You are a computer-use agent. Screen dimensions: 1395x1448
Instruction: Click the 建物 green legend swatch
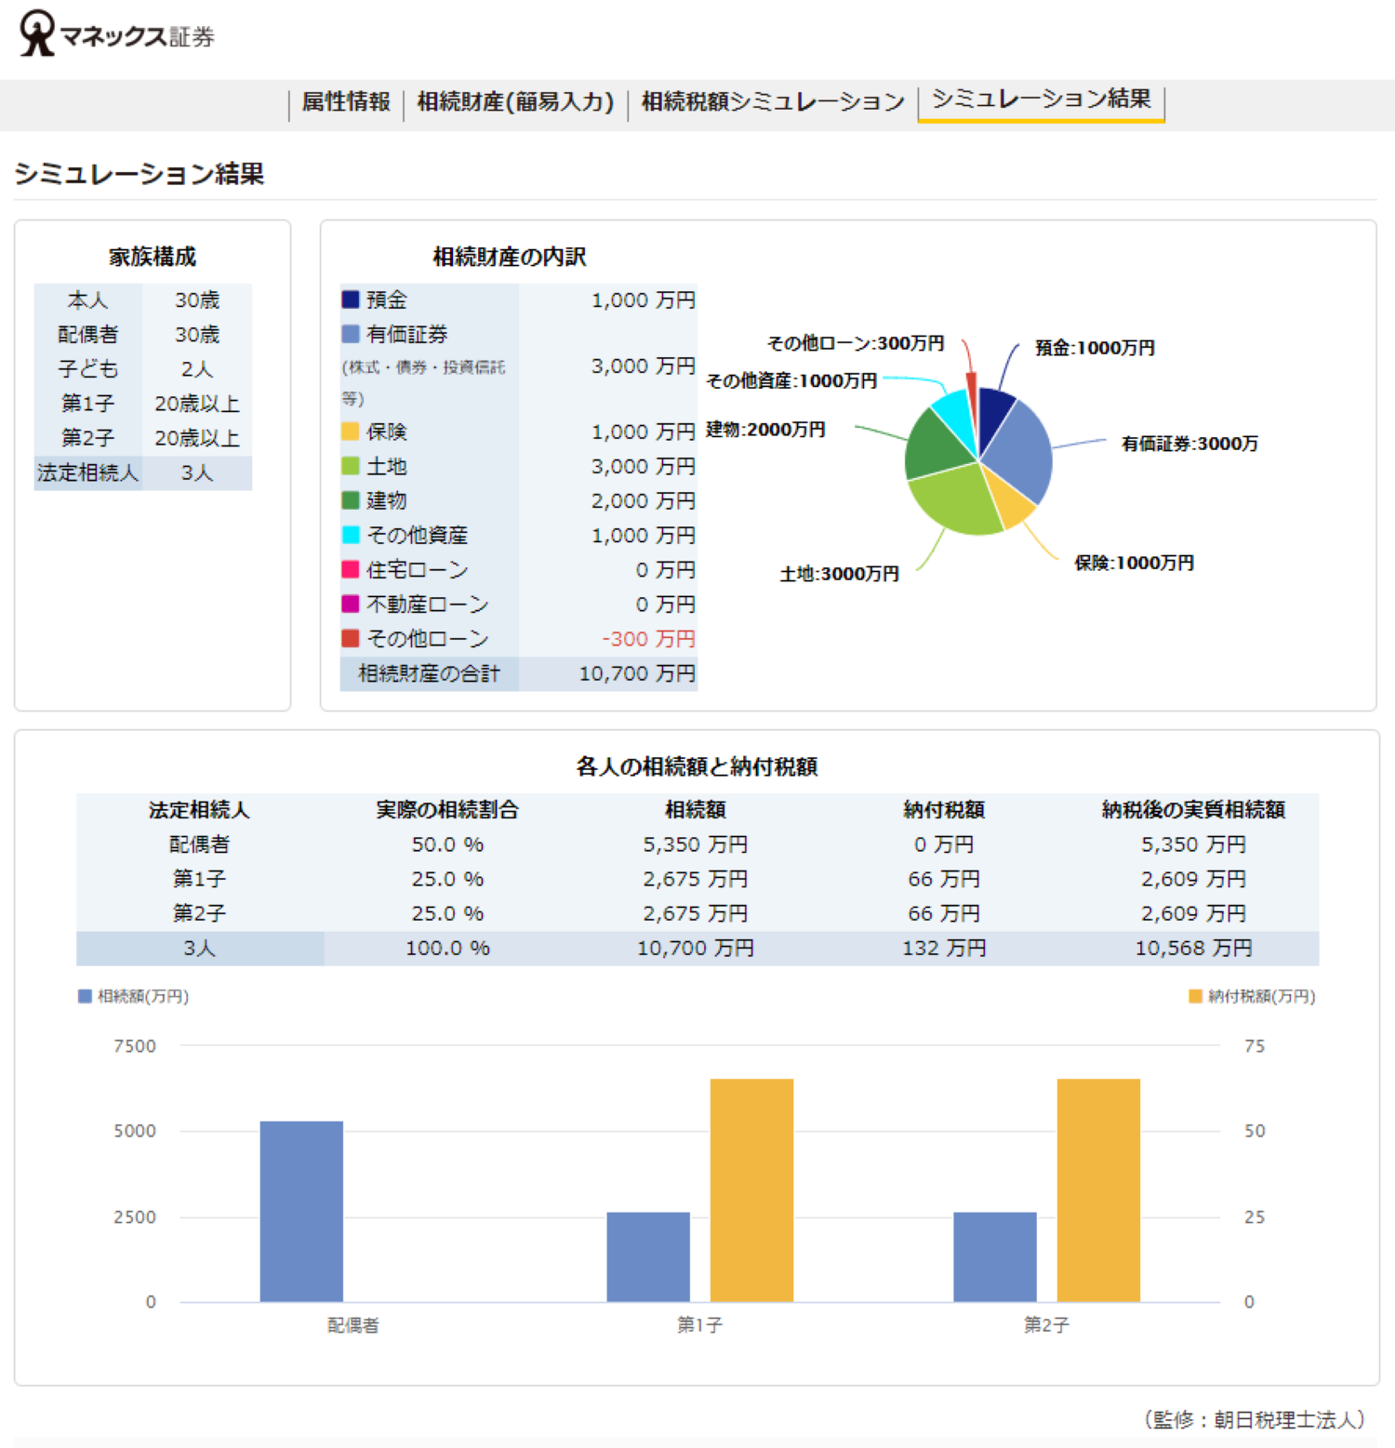click(x=351, y=500)
